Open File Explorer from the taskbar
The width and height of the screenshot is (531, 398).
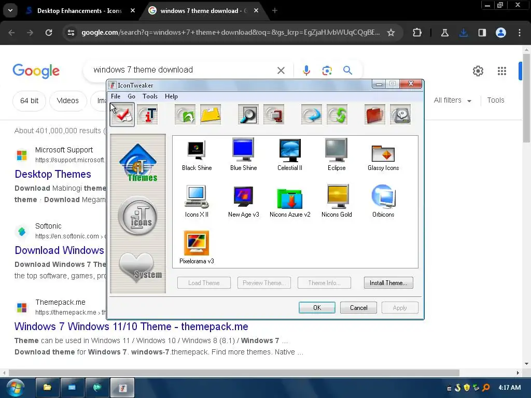(x=47, y=388)
